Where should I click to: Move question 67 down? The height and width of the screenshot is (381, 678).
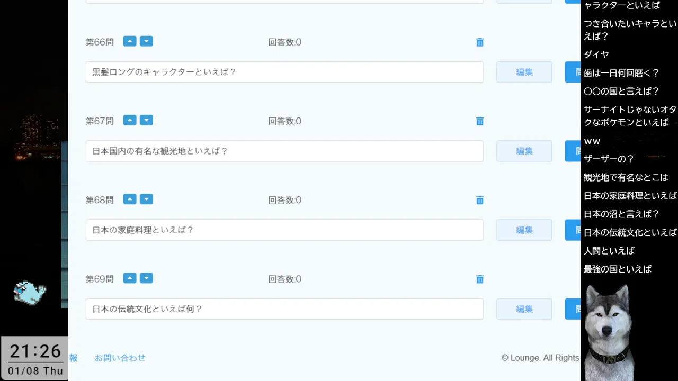point(146,120)
